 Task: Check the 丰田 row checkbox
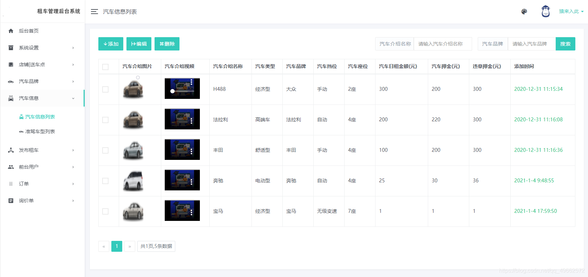tap(105, 150)
